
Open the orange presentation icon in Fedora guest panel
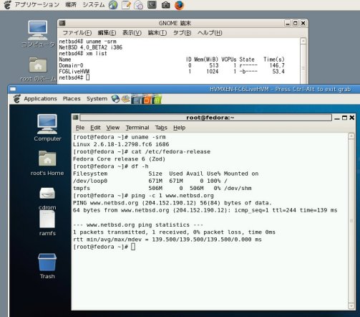point(146,99)
